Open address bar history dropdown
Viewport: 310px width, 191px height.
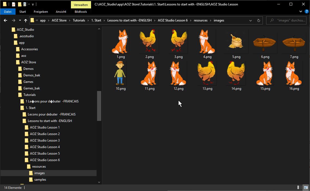[x=250, y=20]
